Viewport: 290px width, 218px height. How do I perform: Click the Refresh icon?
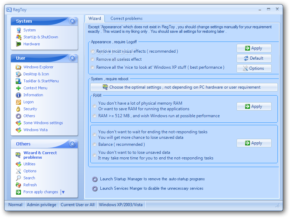(x=18, y=185)
